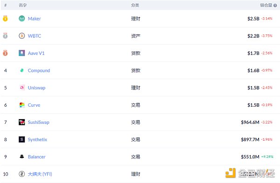Click the Balancer logo icon

tap(22, 156)
